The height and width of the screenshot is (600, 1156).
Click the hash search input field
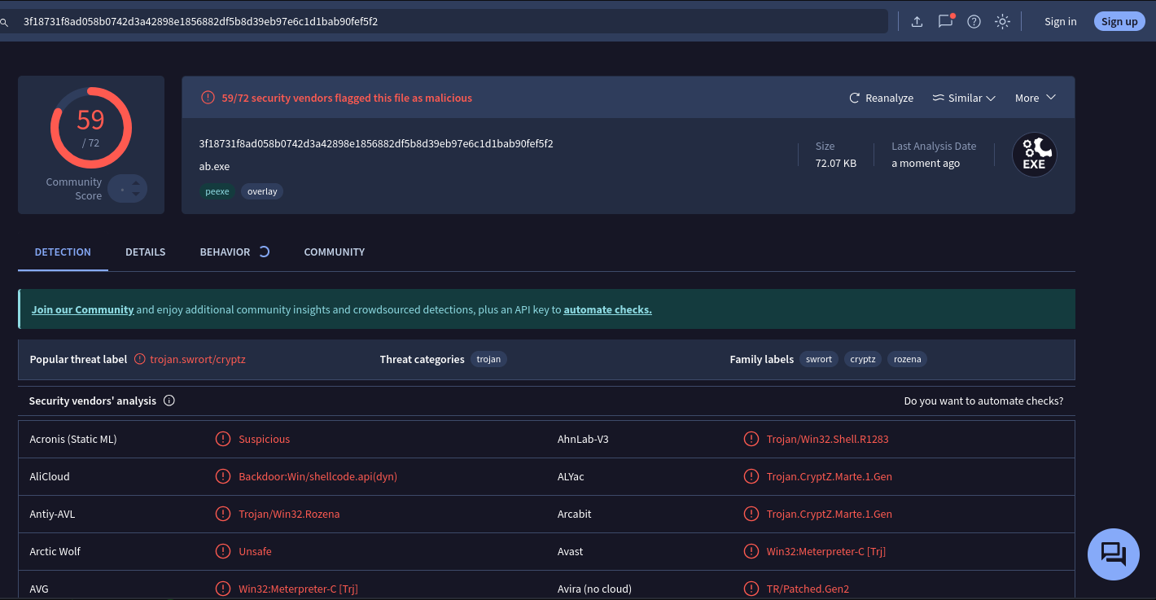click(452, 21)
